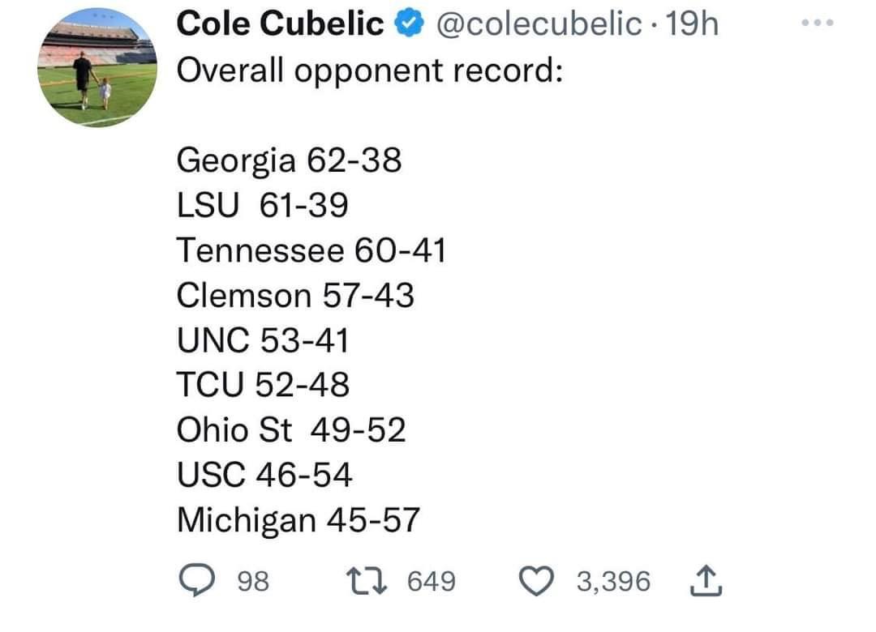Screen dimensions: 876x632
Task: Select the Ohio St 49-52 line
Action: (x=291, y=430)
